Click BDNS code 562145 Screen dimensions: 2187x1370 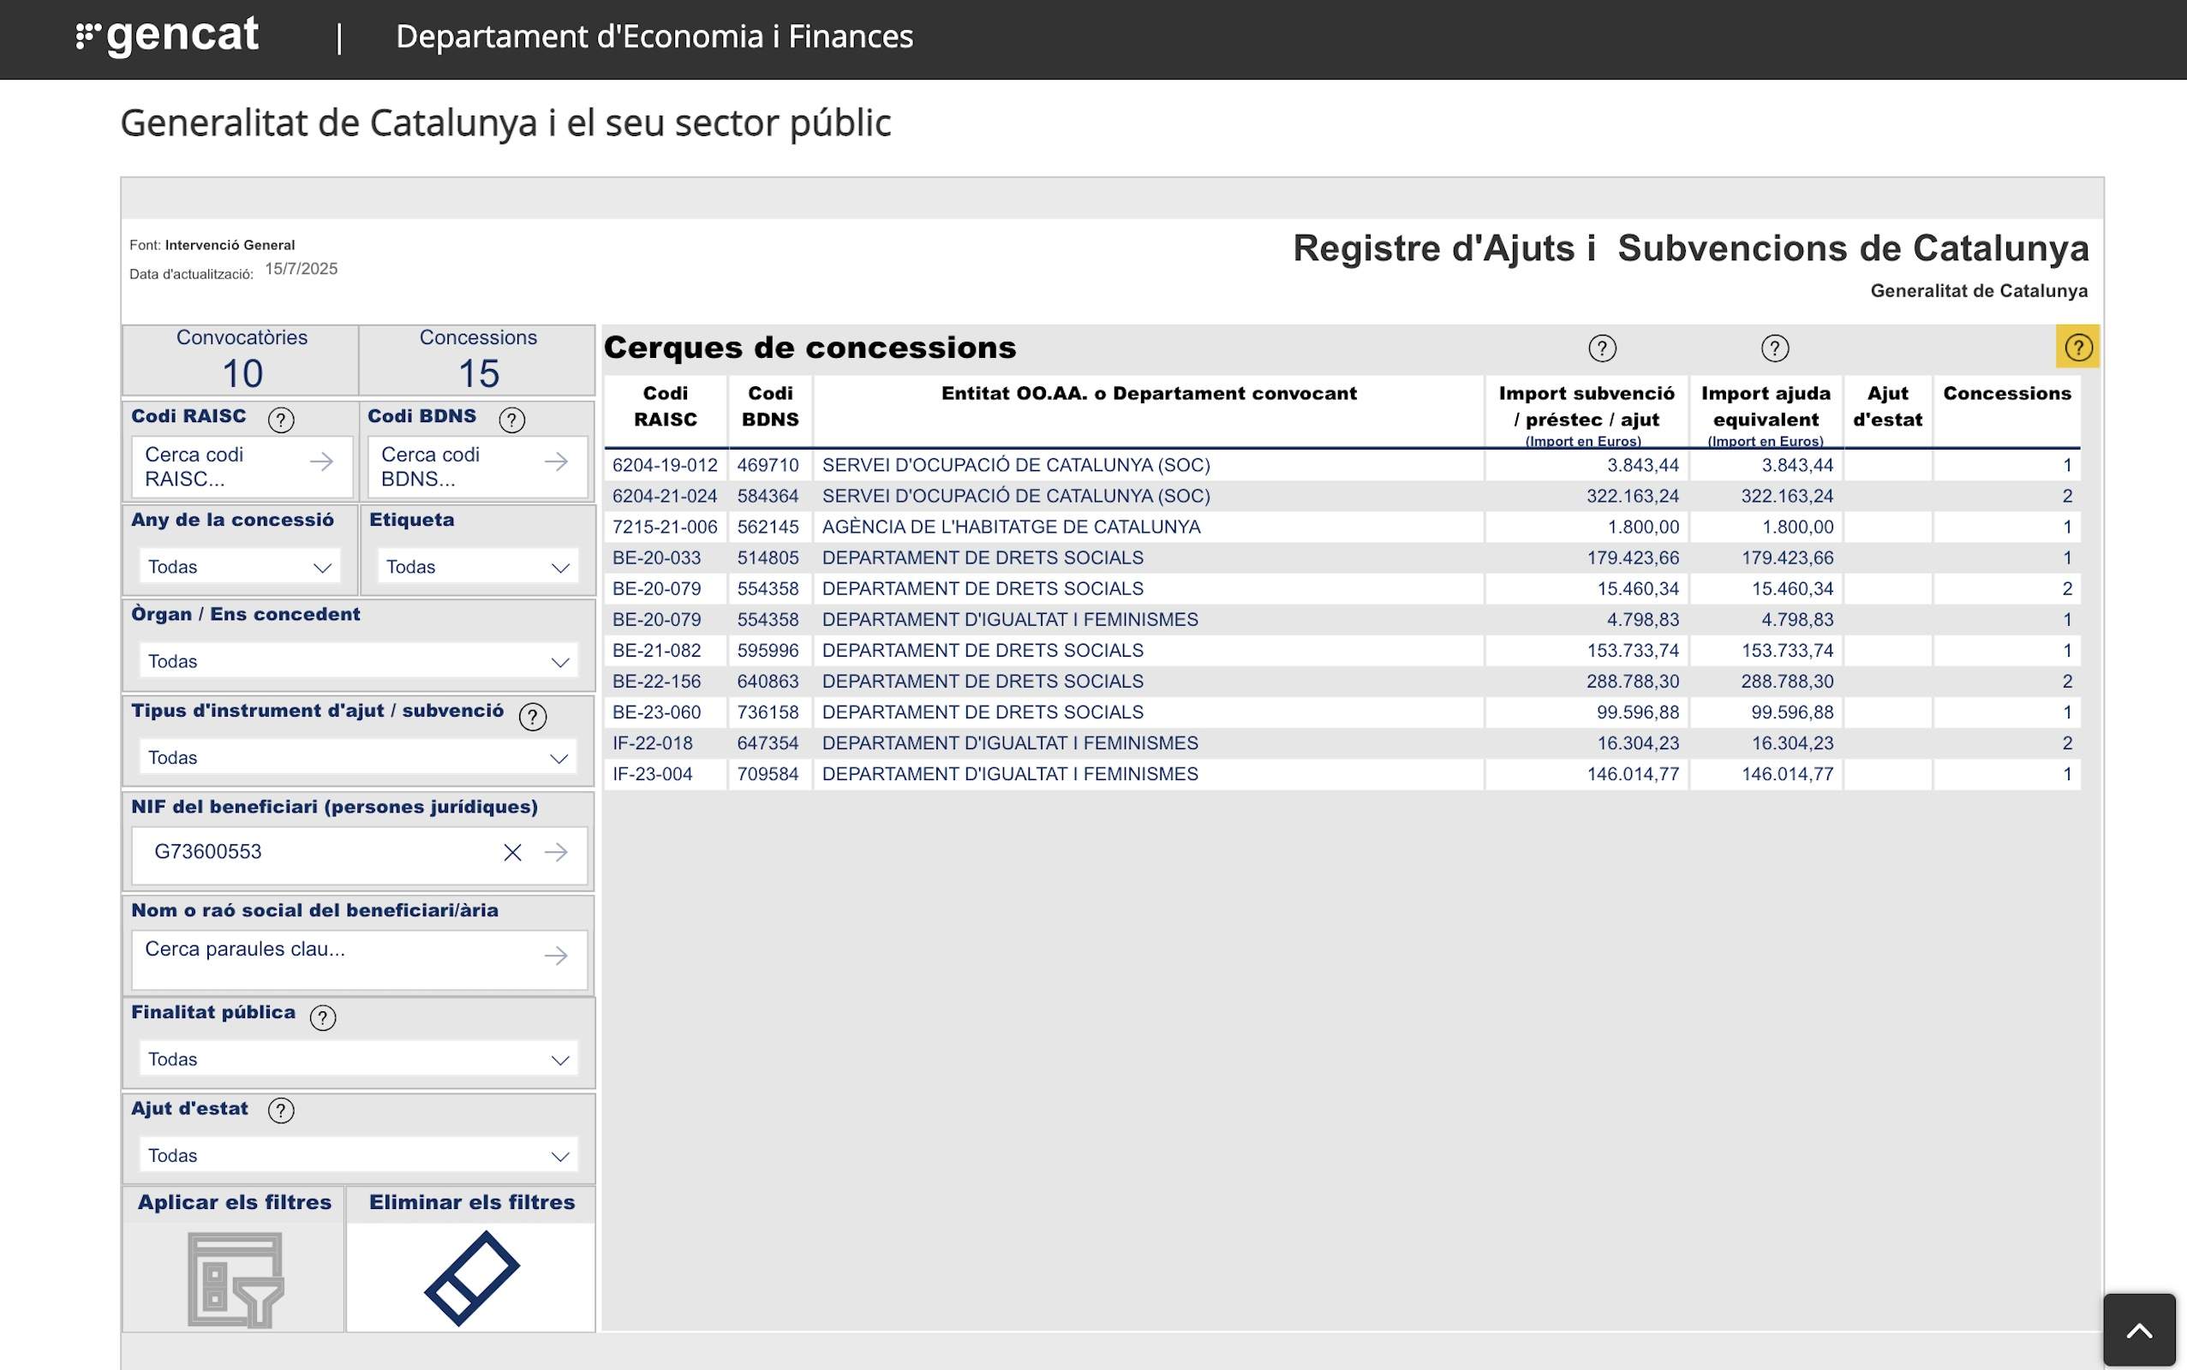click(x=768, y=527)
